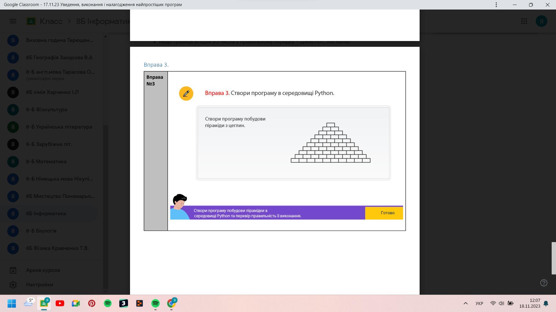
Task: Click the Вправа 3. blue heading link
Action: 156,65
